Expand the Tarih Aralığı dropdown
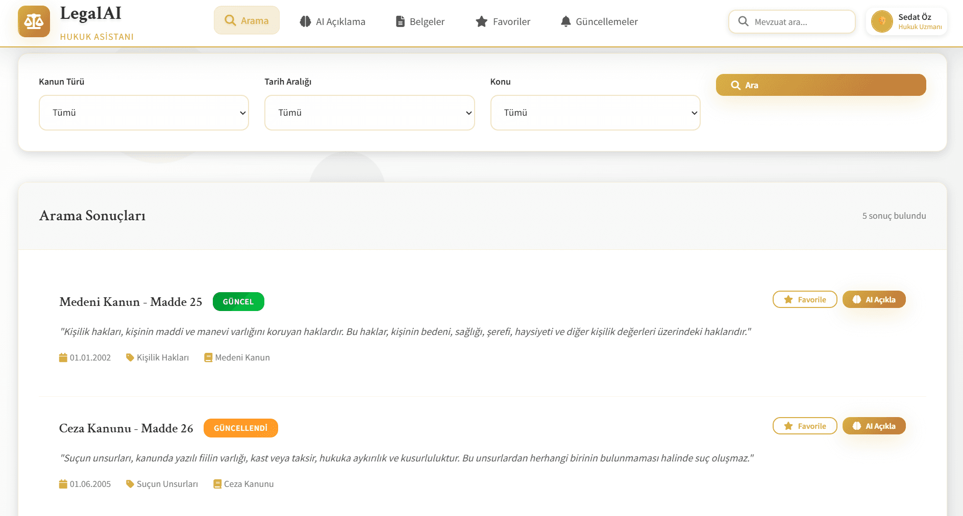963x516 pixels. (369, 113)
